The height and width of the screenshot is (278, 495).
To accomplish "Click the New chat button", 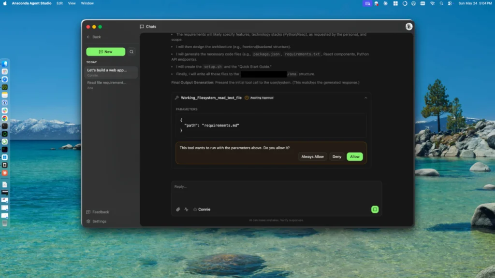I will tap(106, 52).
